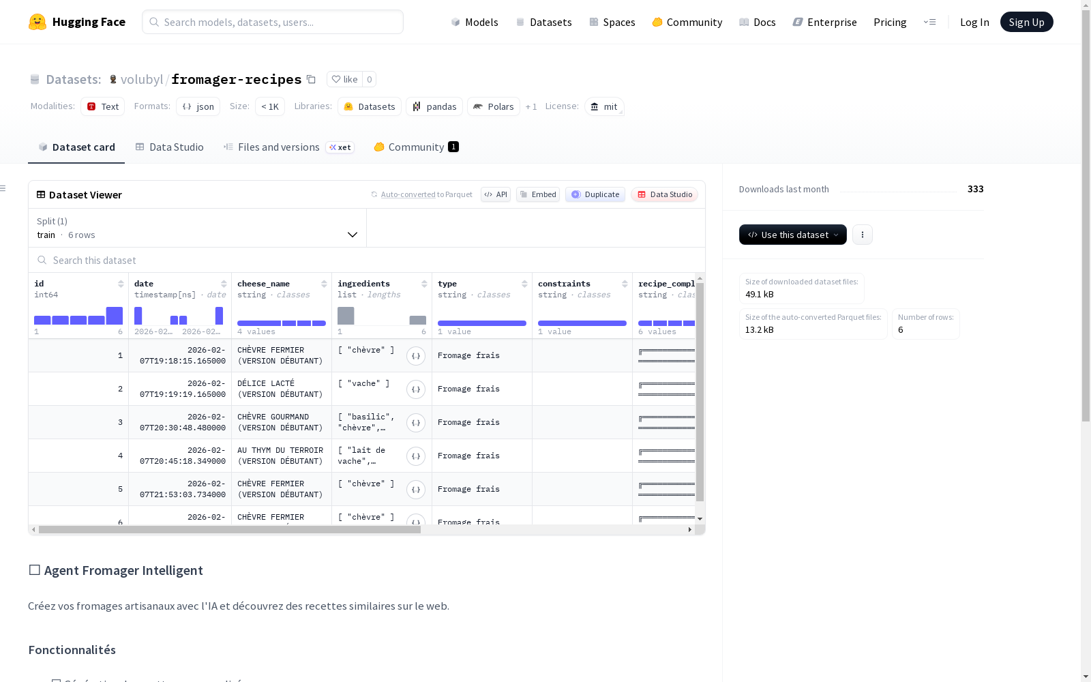The width and height of the screenshot is (1091, 682).
Task: Open the Use this dataset dropdown
Action: (793, 235)
